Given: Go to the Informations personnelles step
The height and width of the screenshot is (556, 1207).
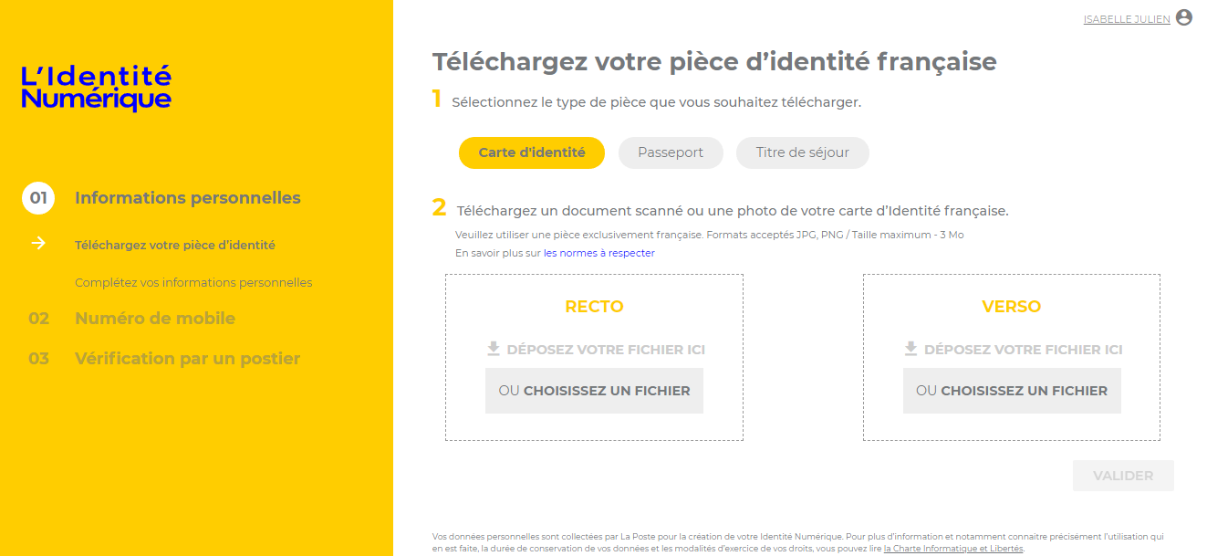Looking at the screenshot, I should pyautogui.click(x=187, y=198).
